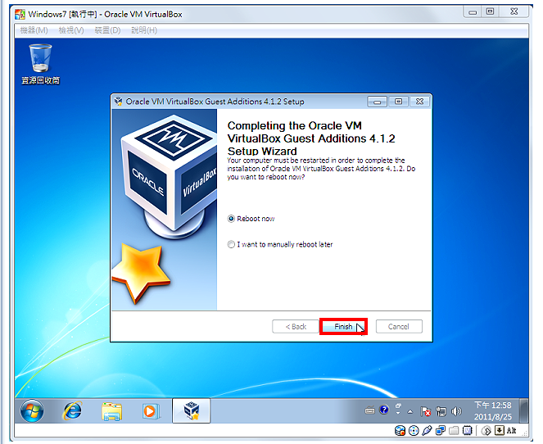Minimize the Windows7 VirtualBox window
The width and height of the screenshot is (543, 444).
473,11
